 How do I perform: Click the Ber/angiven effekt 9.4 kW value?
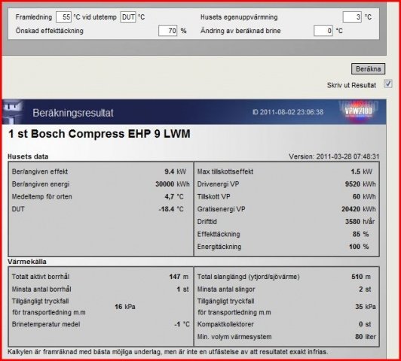click(175, 171)
